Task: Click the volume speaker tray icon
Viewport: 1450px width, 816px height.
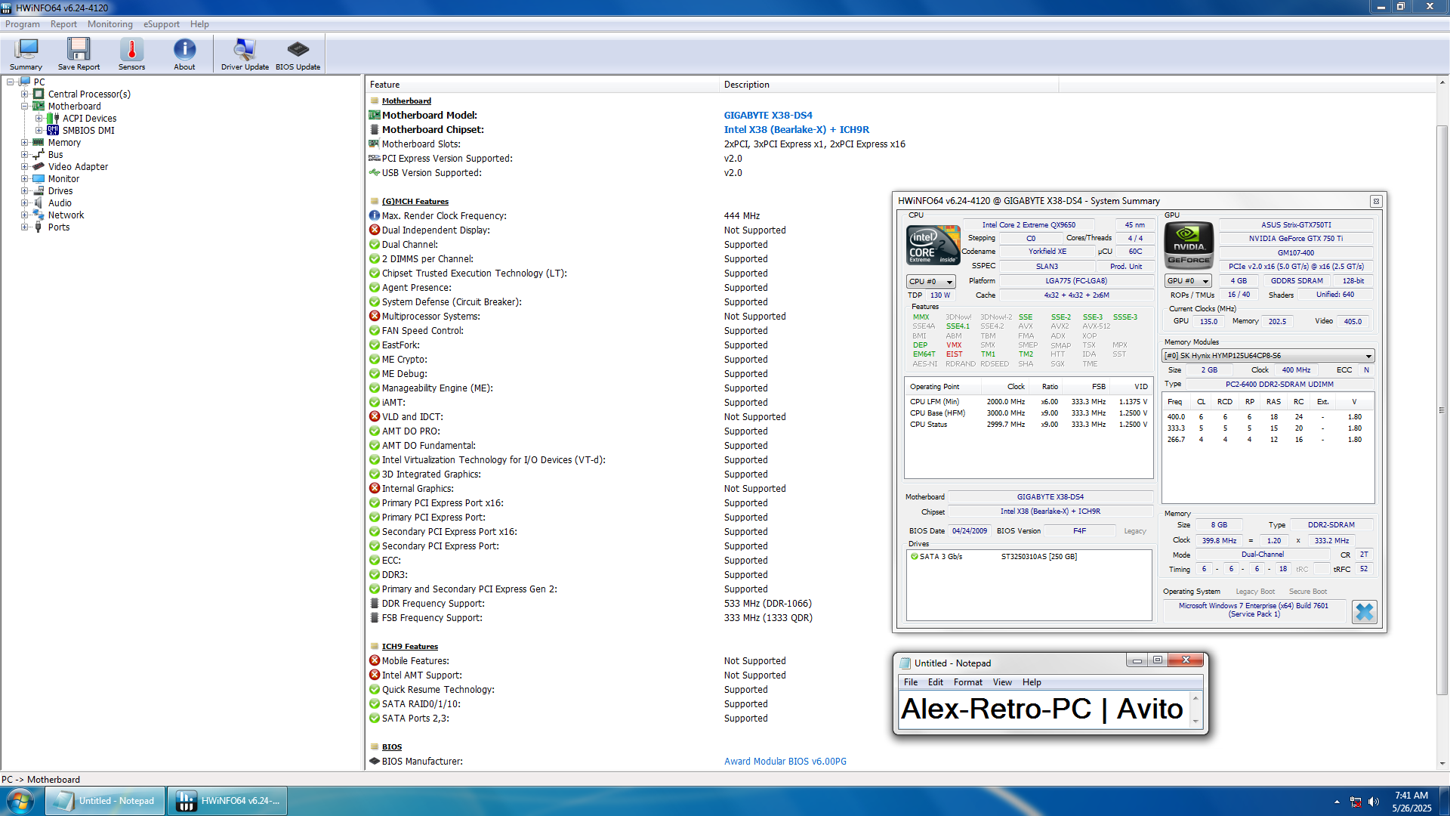Action: coord(1373,802)
